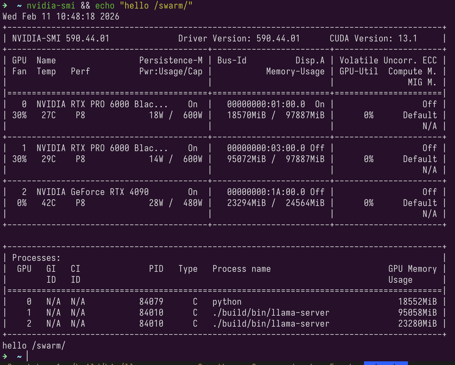Click the 'Process name' column header
The width and height of the screenshot is (455, 365).
click(242, 269)
